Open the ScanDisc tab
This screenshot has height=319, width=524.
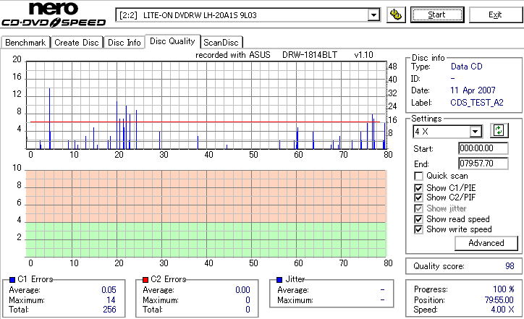pyautogui.click(x=221, y=43)
